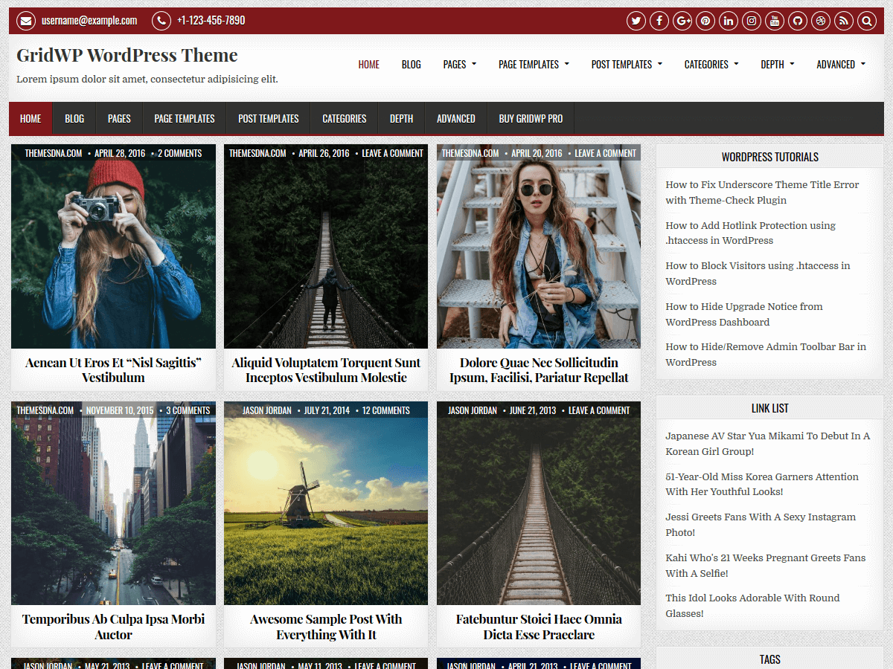Switch to the CATEGORIES menu item
893x669 pixels.
[x=344, y=118]
